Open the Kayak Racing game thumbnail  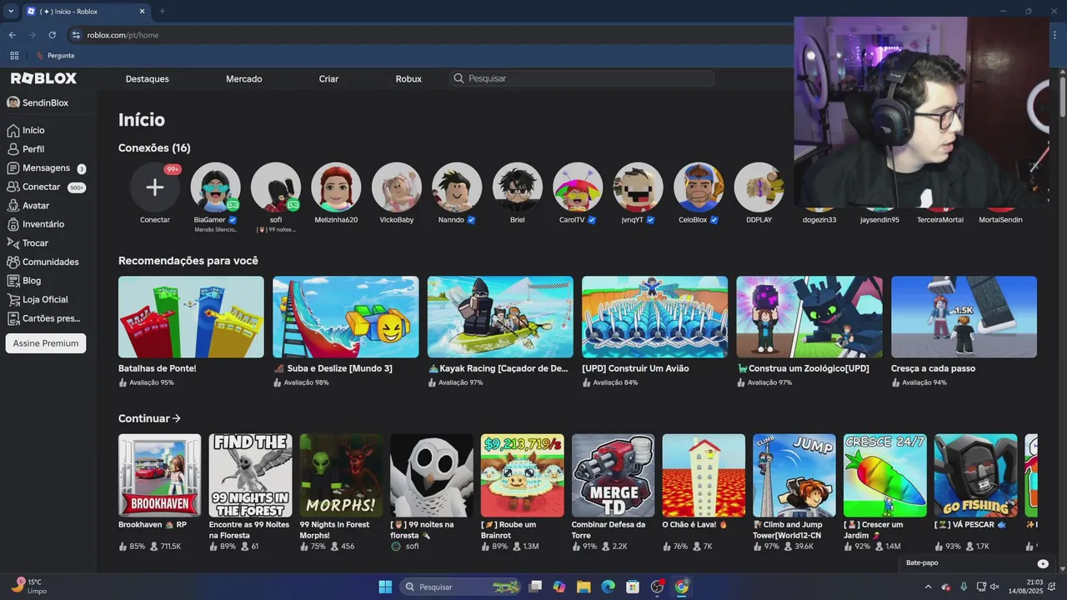(500, 317)
